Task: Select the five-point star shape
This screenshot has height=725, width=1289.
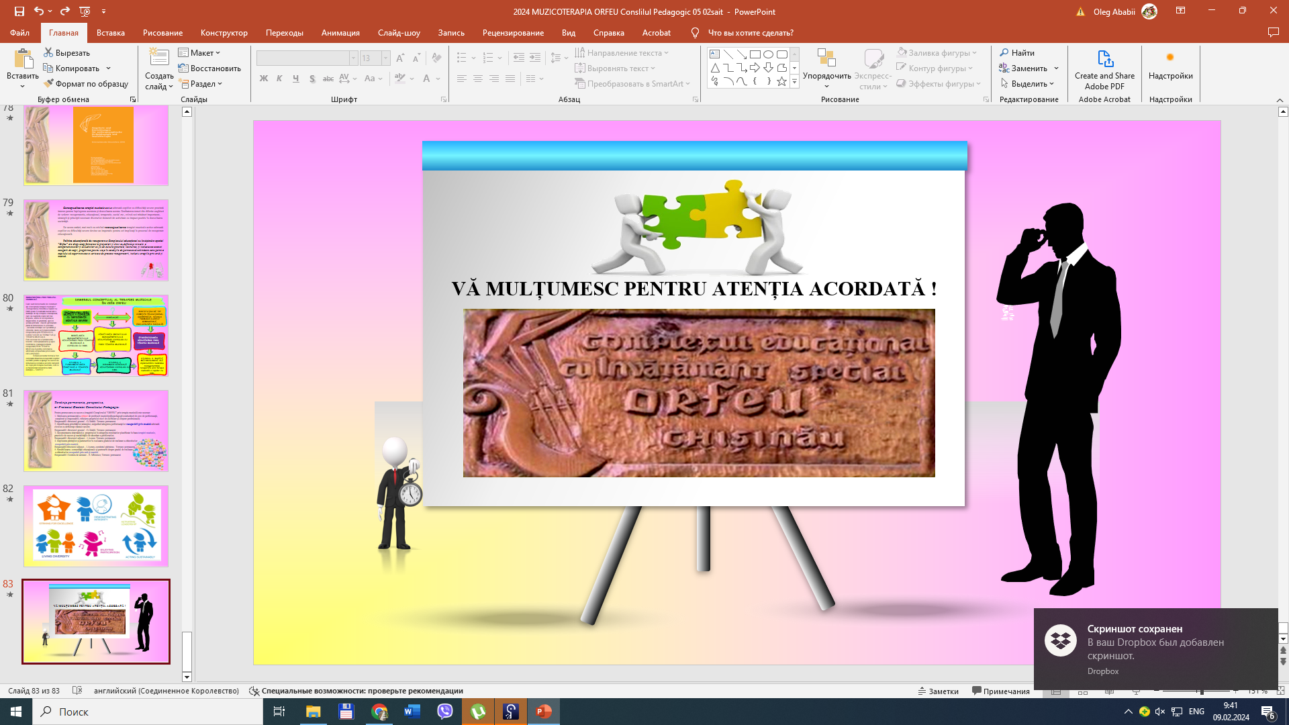Action: pos(782,81)
